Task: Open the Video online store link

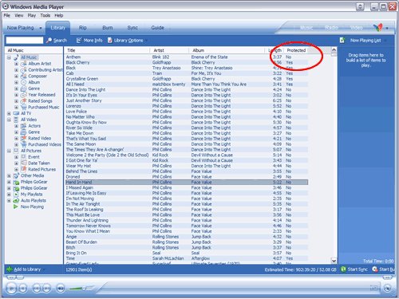Action: [x=357, y=28]
